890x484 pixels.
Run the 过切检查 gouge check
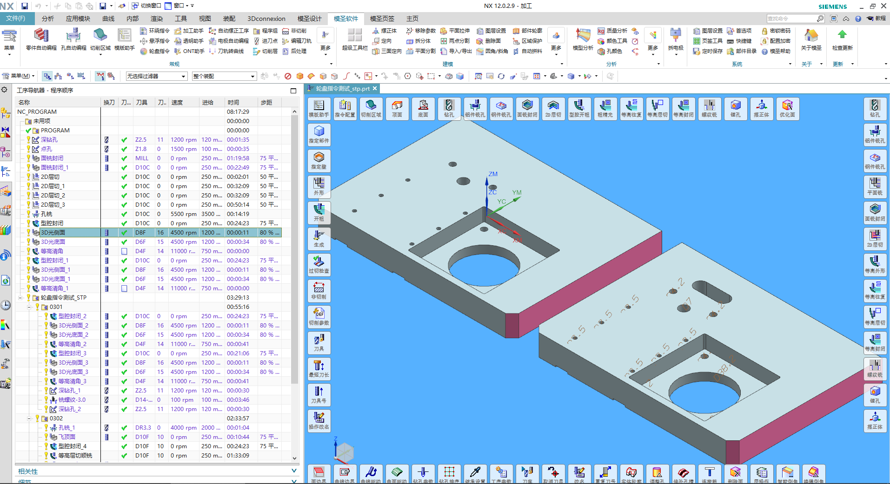[x=319, y=264]
